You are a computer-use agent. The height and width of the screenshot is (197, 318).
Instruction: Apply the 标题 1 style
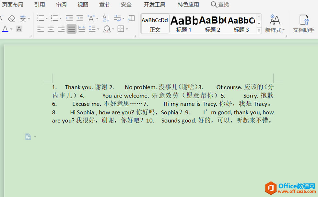click(184, 24)
